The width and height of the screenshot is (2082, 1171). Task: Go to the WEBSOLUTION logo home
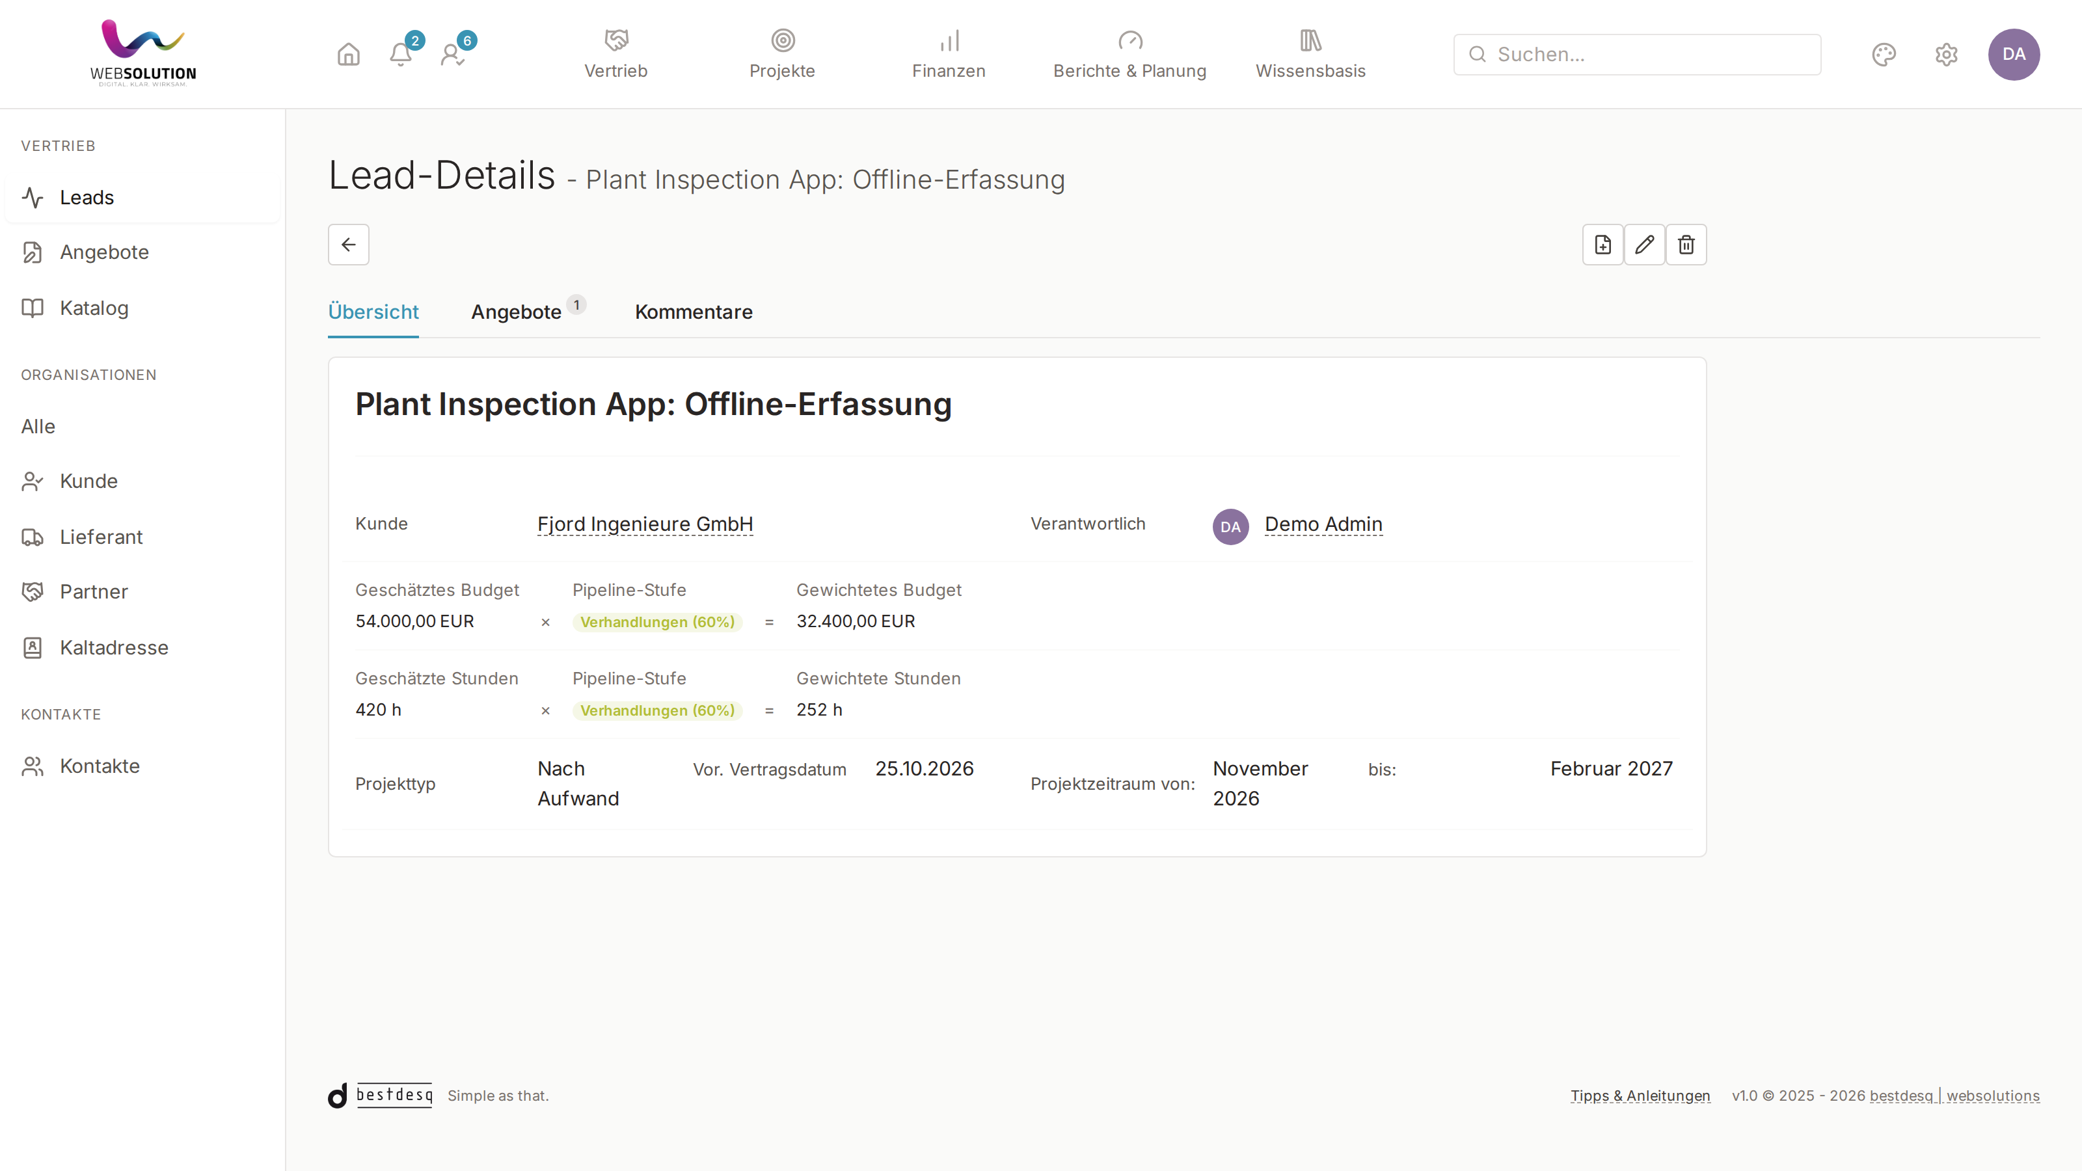point(143,53)
